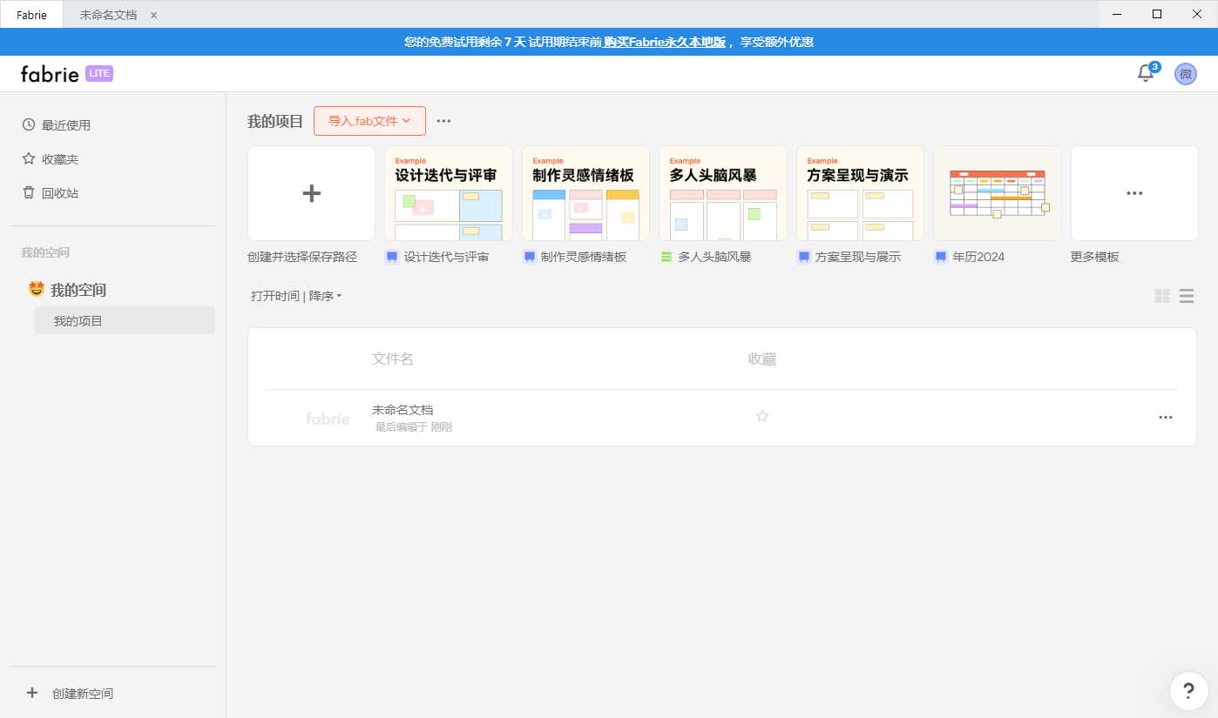This screenshot has width=1218, height=718.
Task: Click the 购买Fabrie永久本地版 link
Action: [x=665, y=42]
